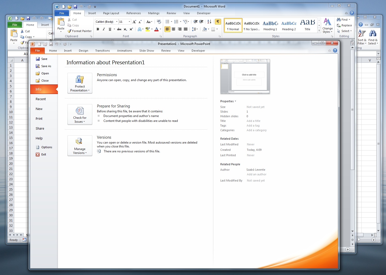Click Word's text highlight color button
The image size is (386, 275).
pyautogui.click(x=148, y=29)
